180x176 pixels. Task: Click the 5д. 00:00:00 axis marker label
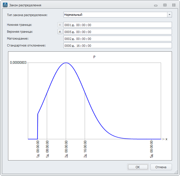coord(152,149)
